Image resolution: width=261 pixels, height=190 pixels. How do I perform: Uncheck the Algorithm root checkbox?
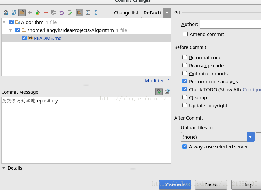pos(11,22)
